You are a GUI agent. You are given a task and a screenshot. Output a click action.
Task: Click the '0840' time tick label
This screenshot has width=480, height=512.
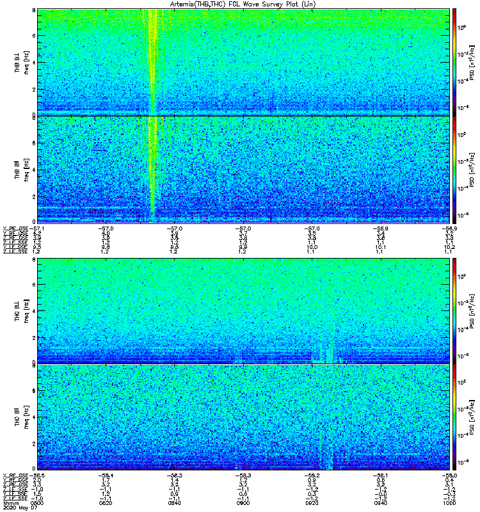(x=174, y=503)
